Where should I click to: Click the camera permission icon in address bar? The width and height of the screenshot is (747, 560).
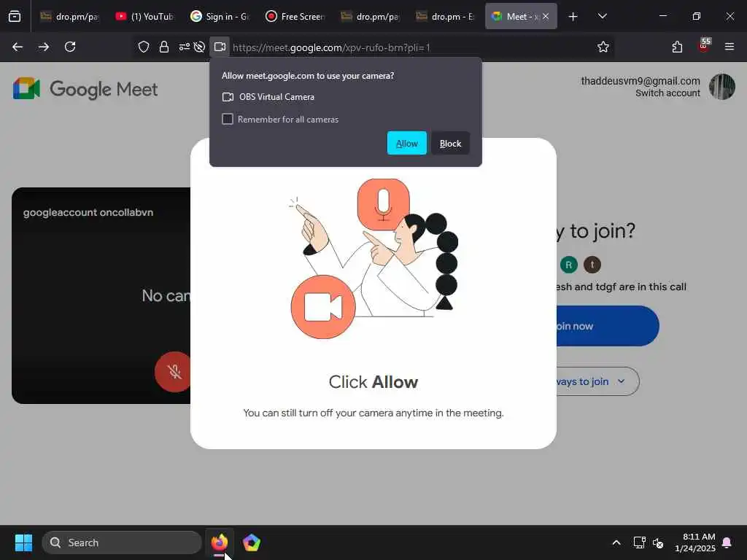(x=220, y=47)
